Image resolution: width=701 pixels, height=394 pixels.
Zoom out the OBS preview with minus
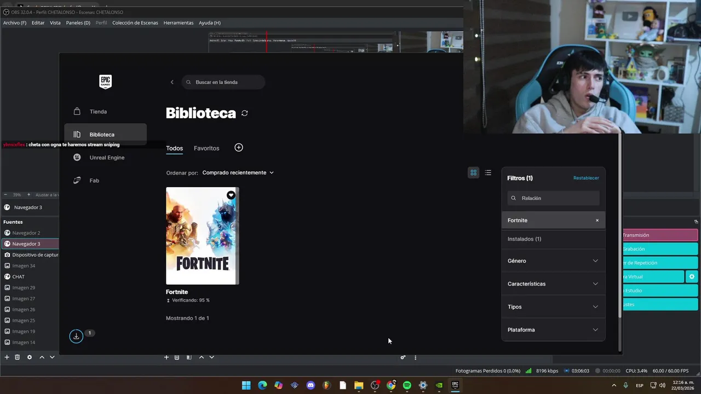pyautogui.click(x=5, y=195)
